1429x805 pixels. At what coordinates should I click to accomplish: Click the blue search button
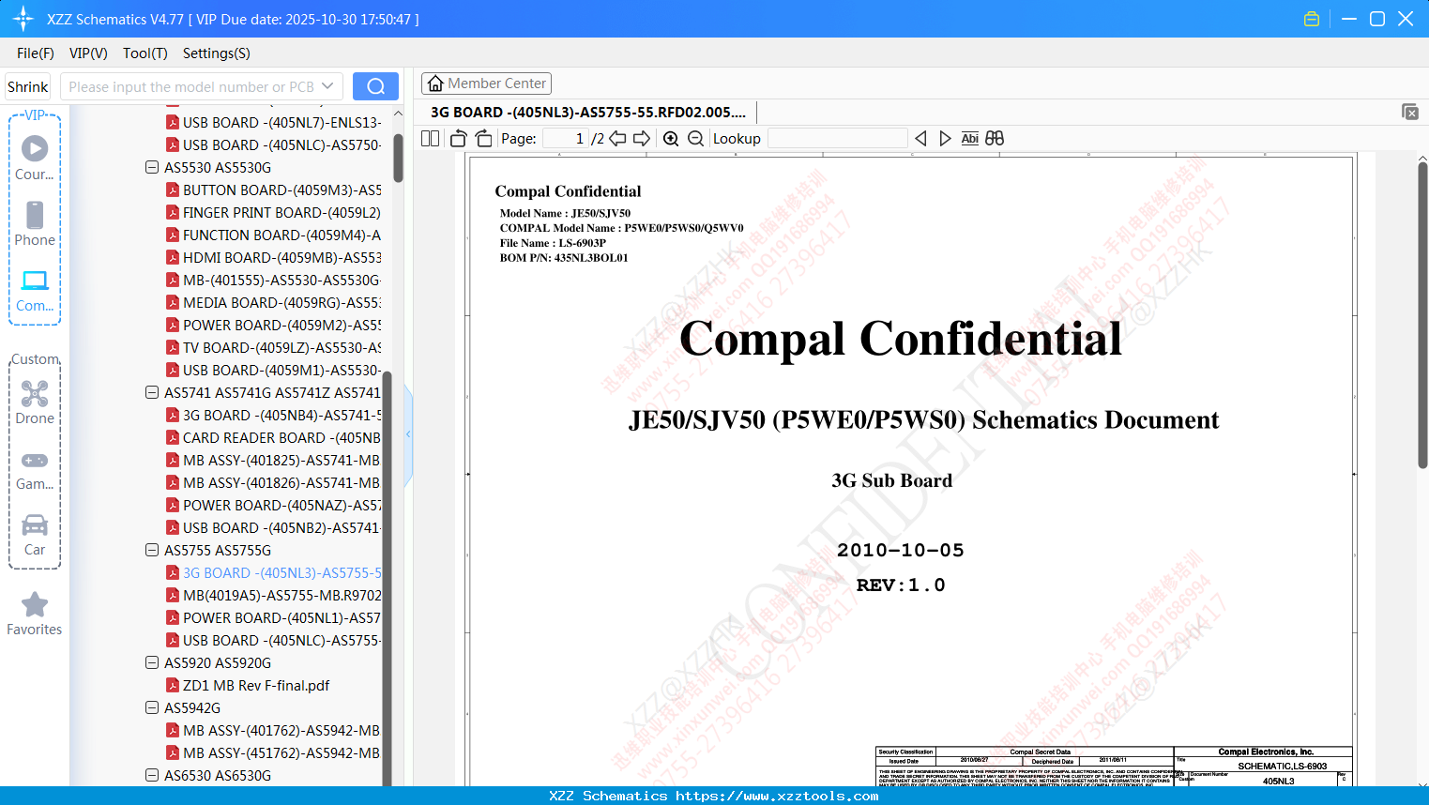pos(375,86)
